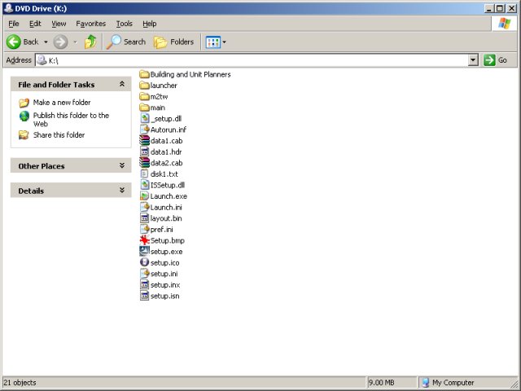521x391 pixels.
Task: Expand the Details panel
Action: pyautogui.click(x=122, y=191)
